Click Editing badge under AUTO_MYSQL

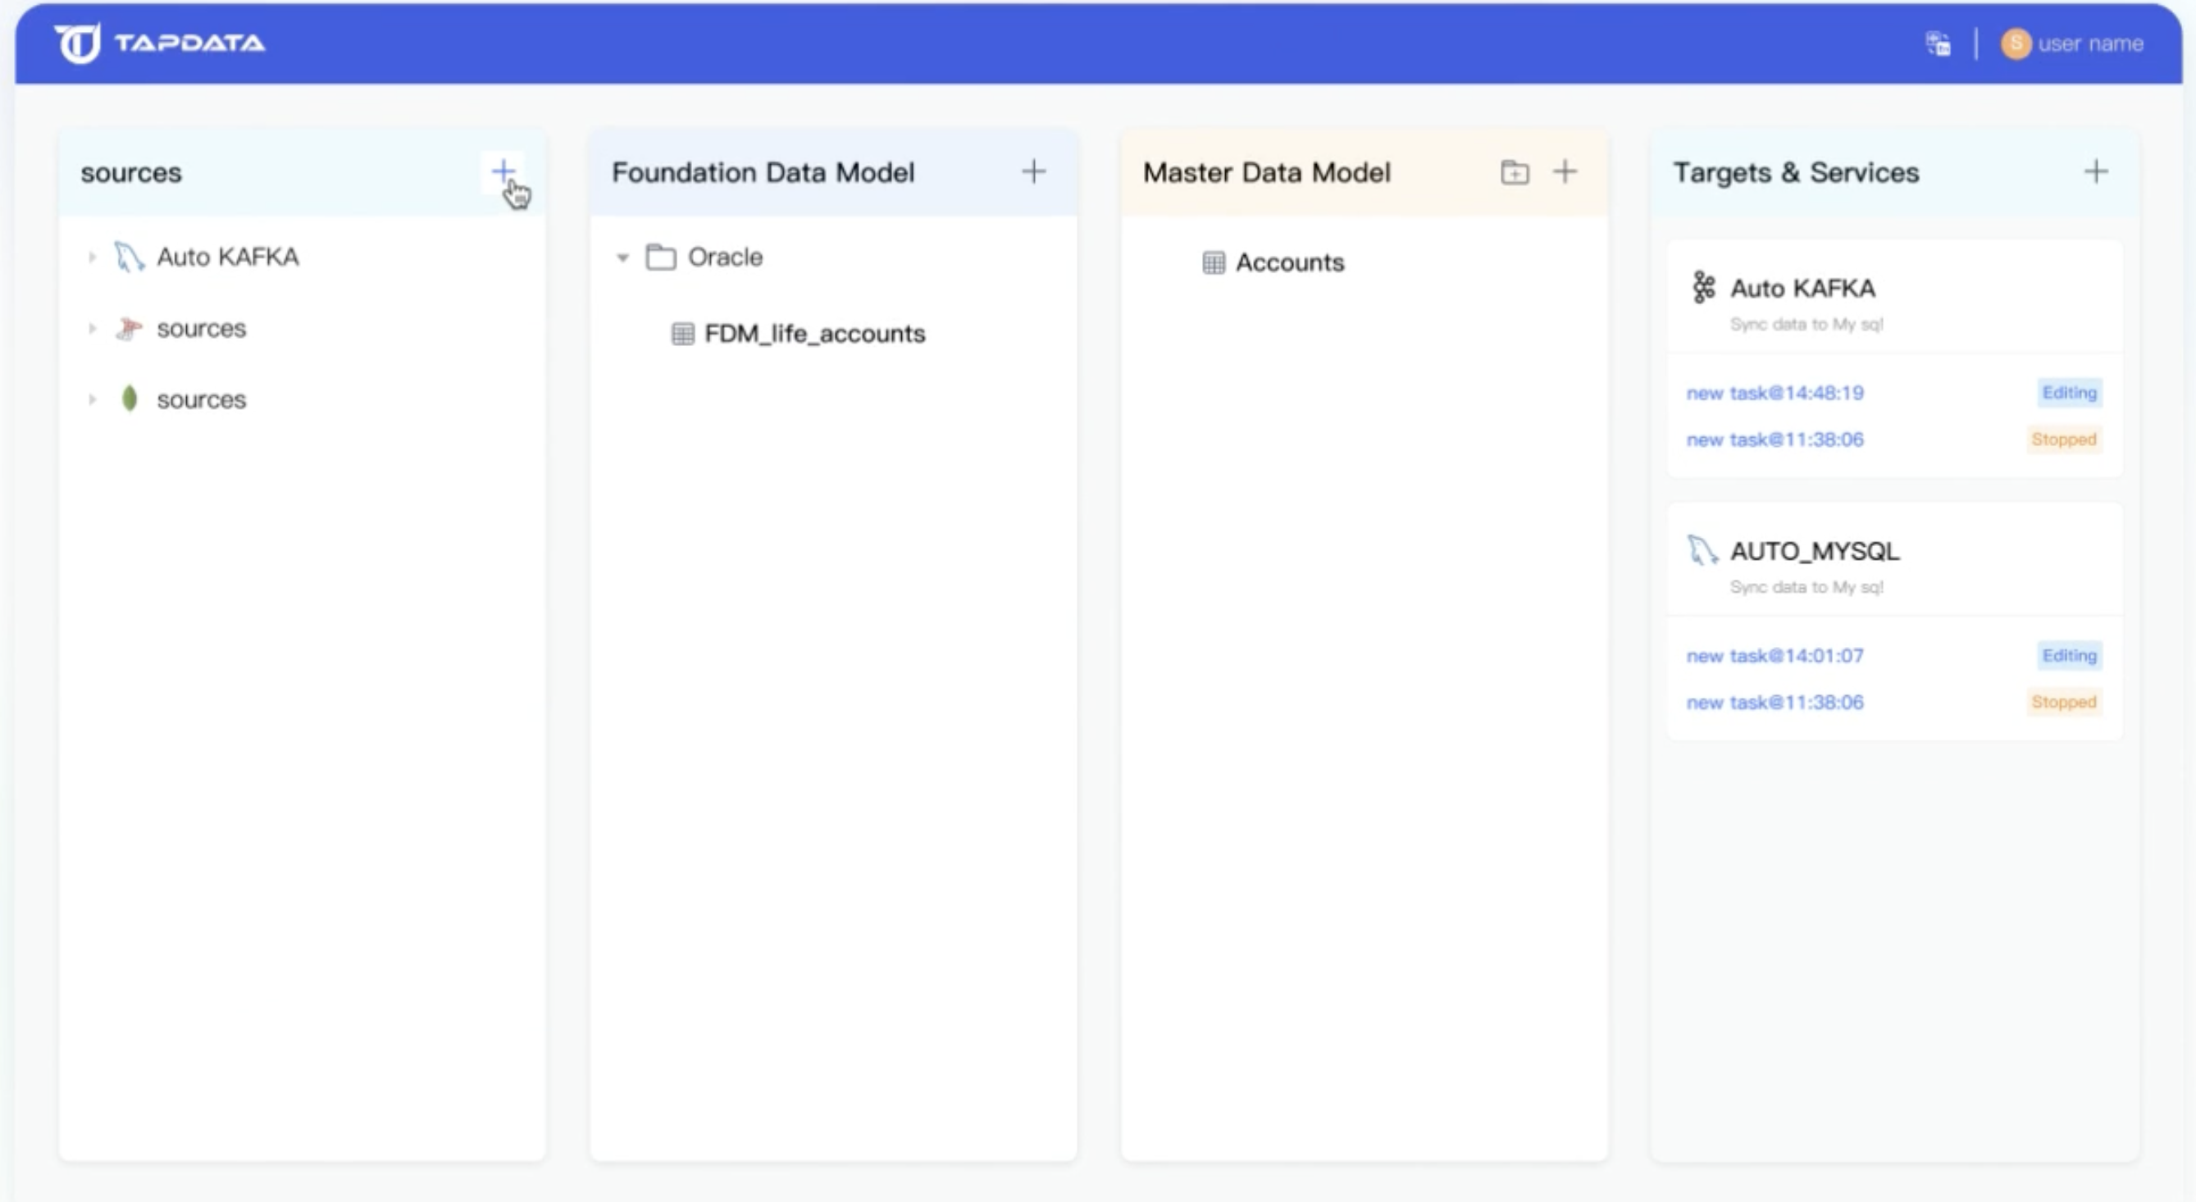[x=2069, y=656]
